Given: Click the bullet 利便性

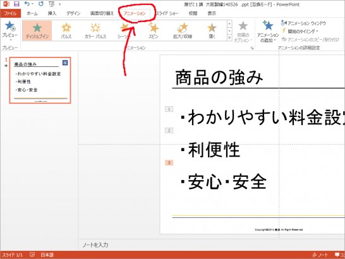Looking at the screenshot, I should coord(210,150).
